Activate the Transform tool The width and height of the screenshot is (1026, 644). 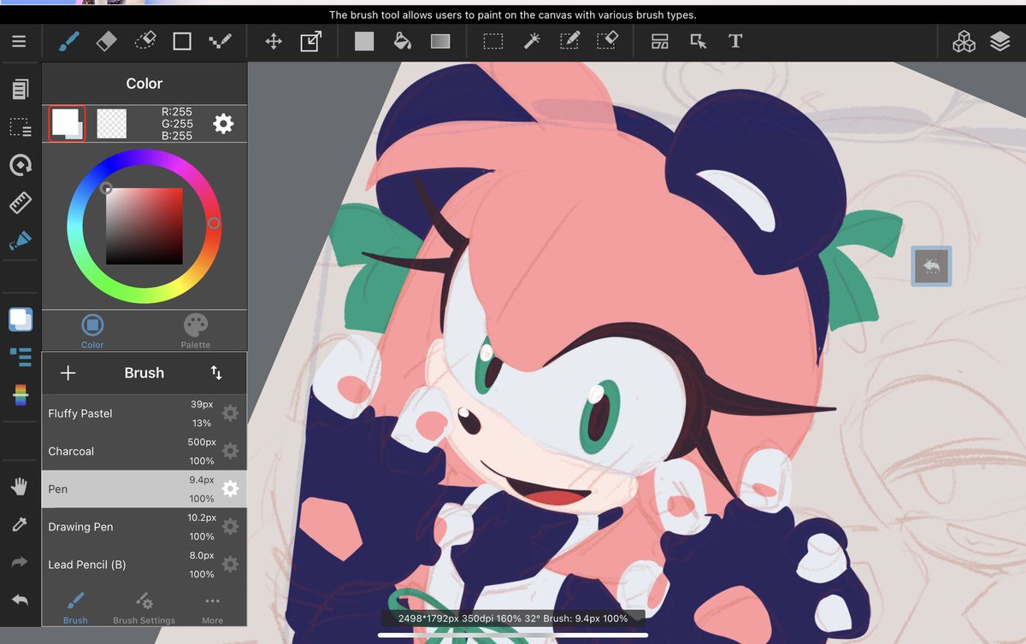pos(310,41)
